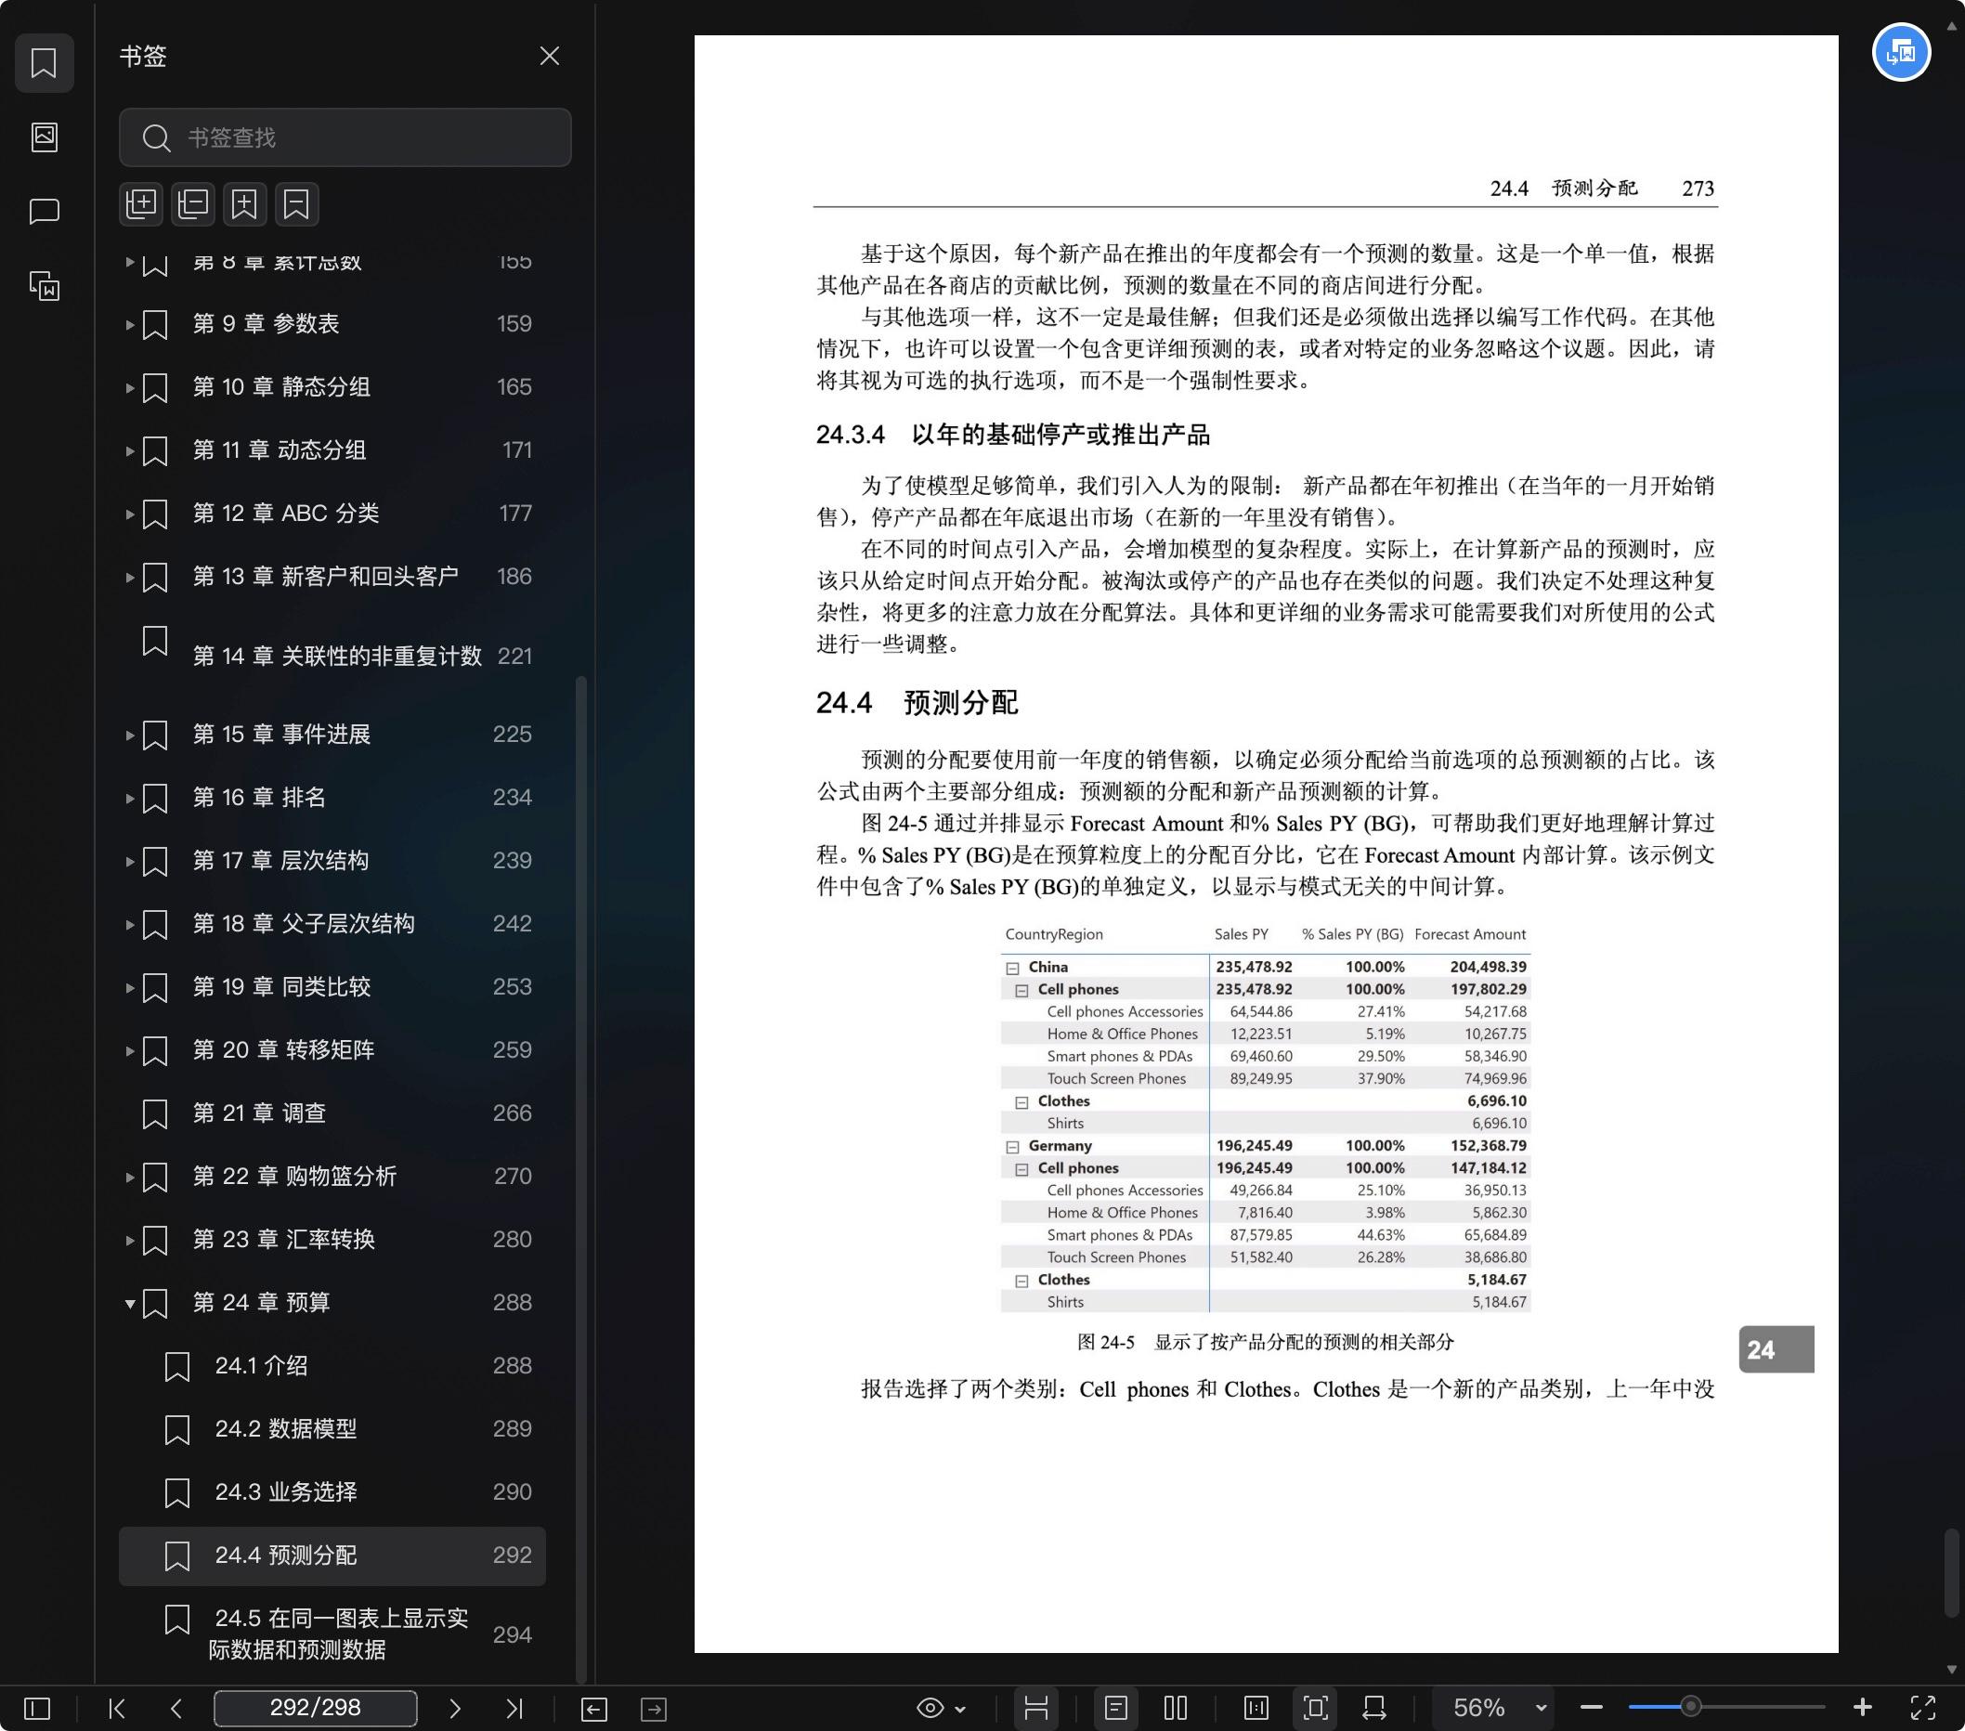Viewport: 1965px width, 1731px height.
Task: Open bookmark 24.1 介绍
Action: click(x=332, y=1367)
